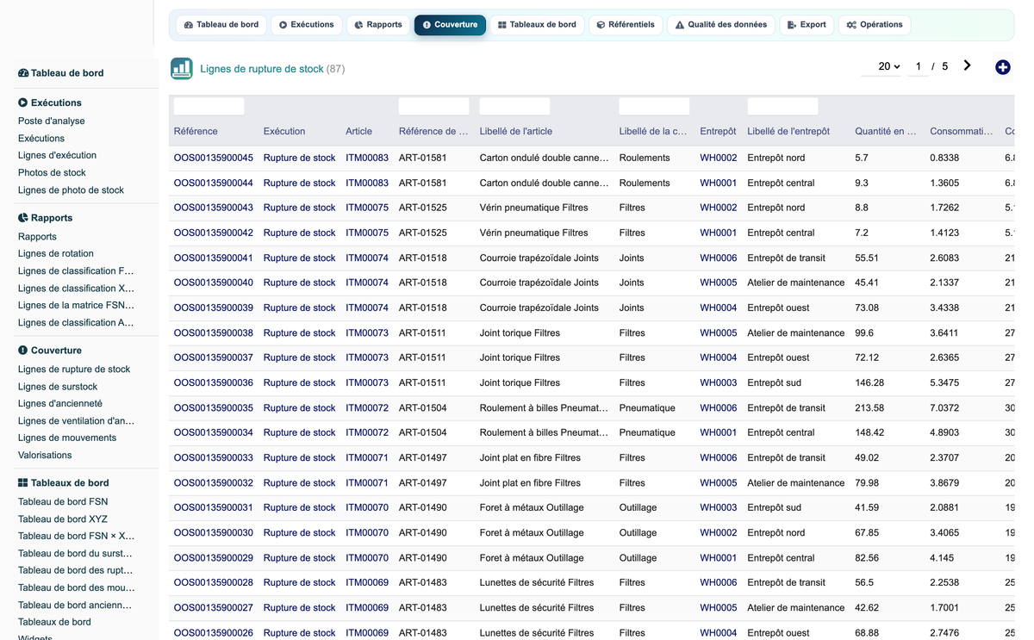Click the Libellé de l'article filter field
The height and width of the screenshot is (640, 1034).
coord(514,106)
